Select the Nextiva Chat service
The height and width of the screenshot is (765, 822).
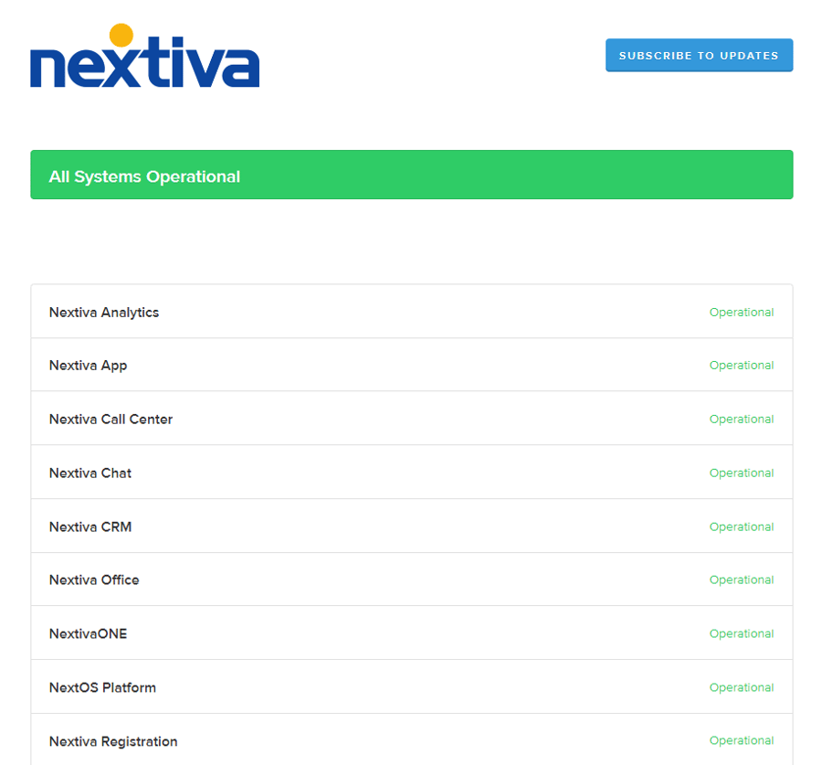coord(90,473)
